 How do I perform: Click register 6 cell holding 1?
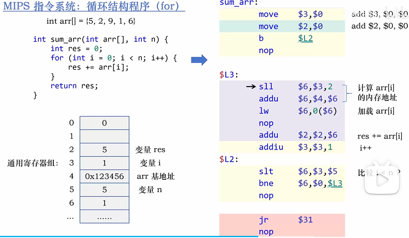coord(104,203)
